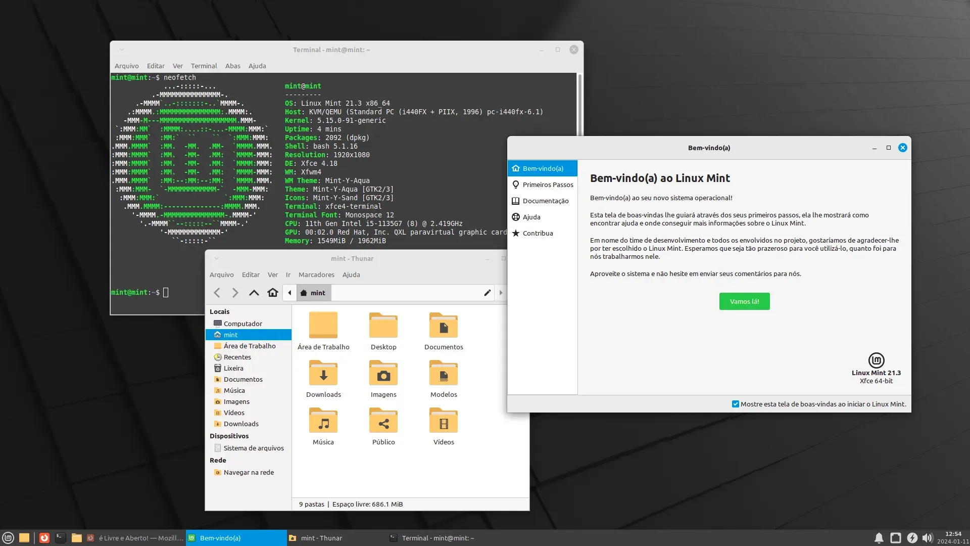Launch terminal from the panel launcher
This screenshot has height=546, width=970.
[x=61, y=538]
